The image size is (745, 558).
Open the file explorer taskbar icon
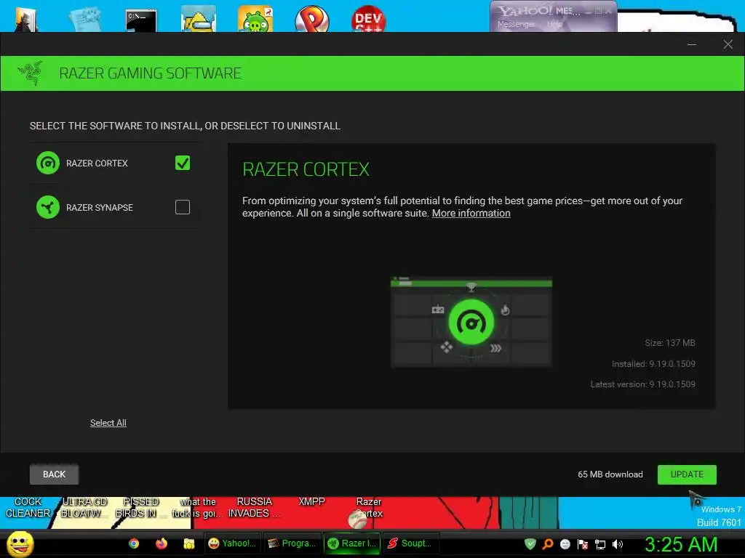[x=189, y=543]
